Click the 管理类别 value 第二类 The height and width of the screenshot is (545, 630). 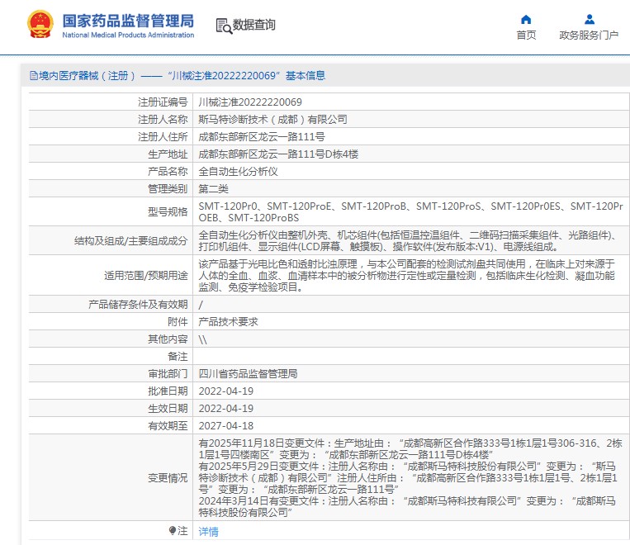[x=215, y=189]
